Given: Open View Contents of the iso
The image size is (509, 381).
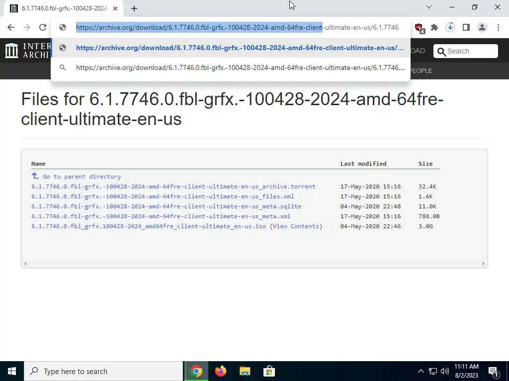Looking at the screenshot, I should pos(296,226).
